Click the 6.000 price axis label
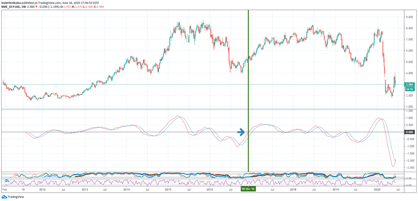The height and width of the screenshot is (201, 418). 409,51
